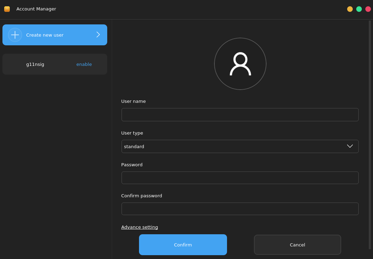Open the Advance setting link
Viewport: 373px width, 259px height.
pos(140,227)
